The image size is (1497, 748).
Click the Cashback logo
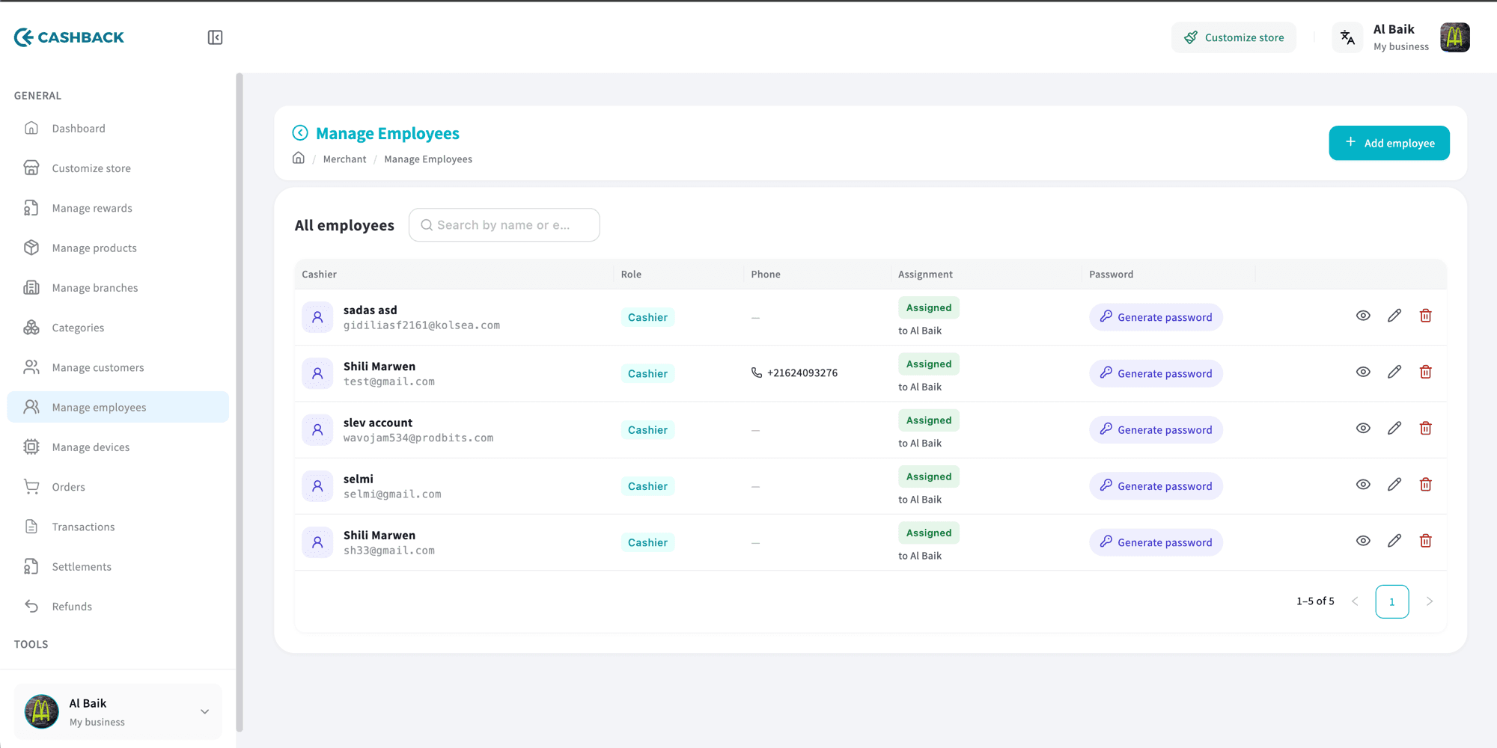(69, 37)
